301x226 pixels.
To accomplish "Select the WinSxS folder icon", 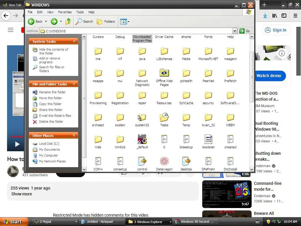I will tap(120, 139).
